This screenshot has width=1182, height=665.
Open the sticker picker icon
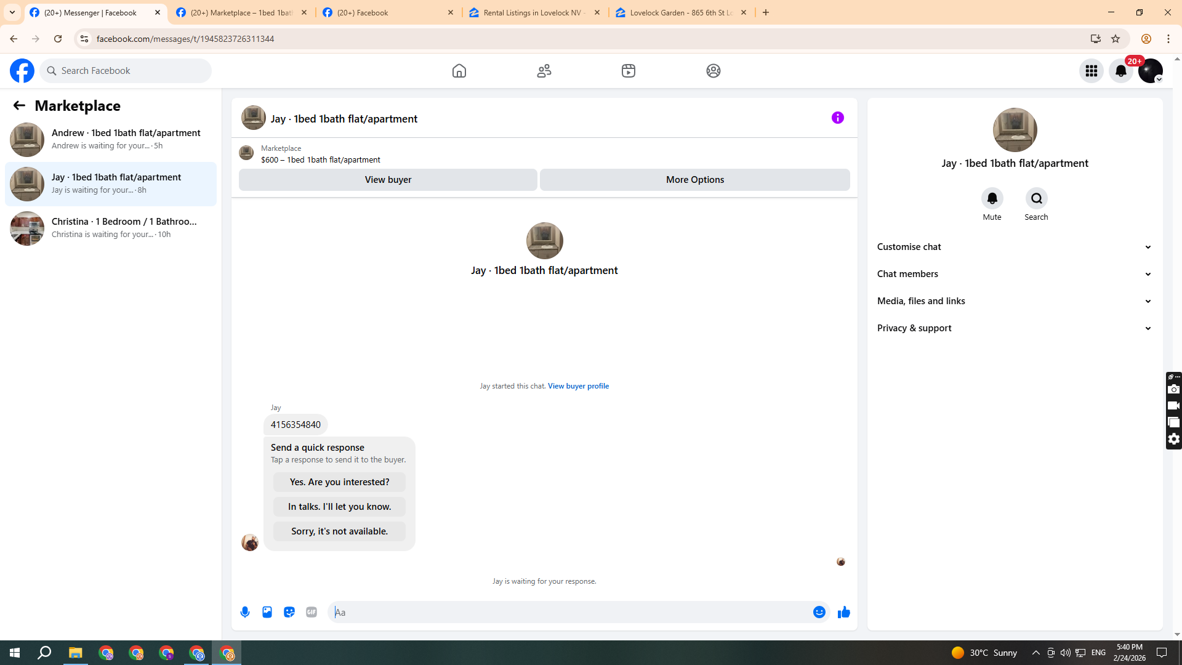point(289,612)
